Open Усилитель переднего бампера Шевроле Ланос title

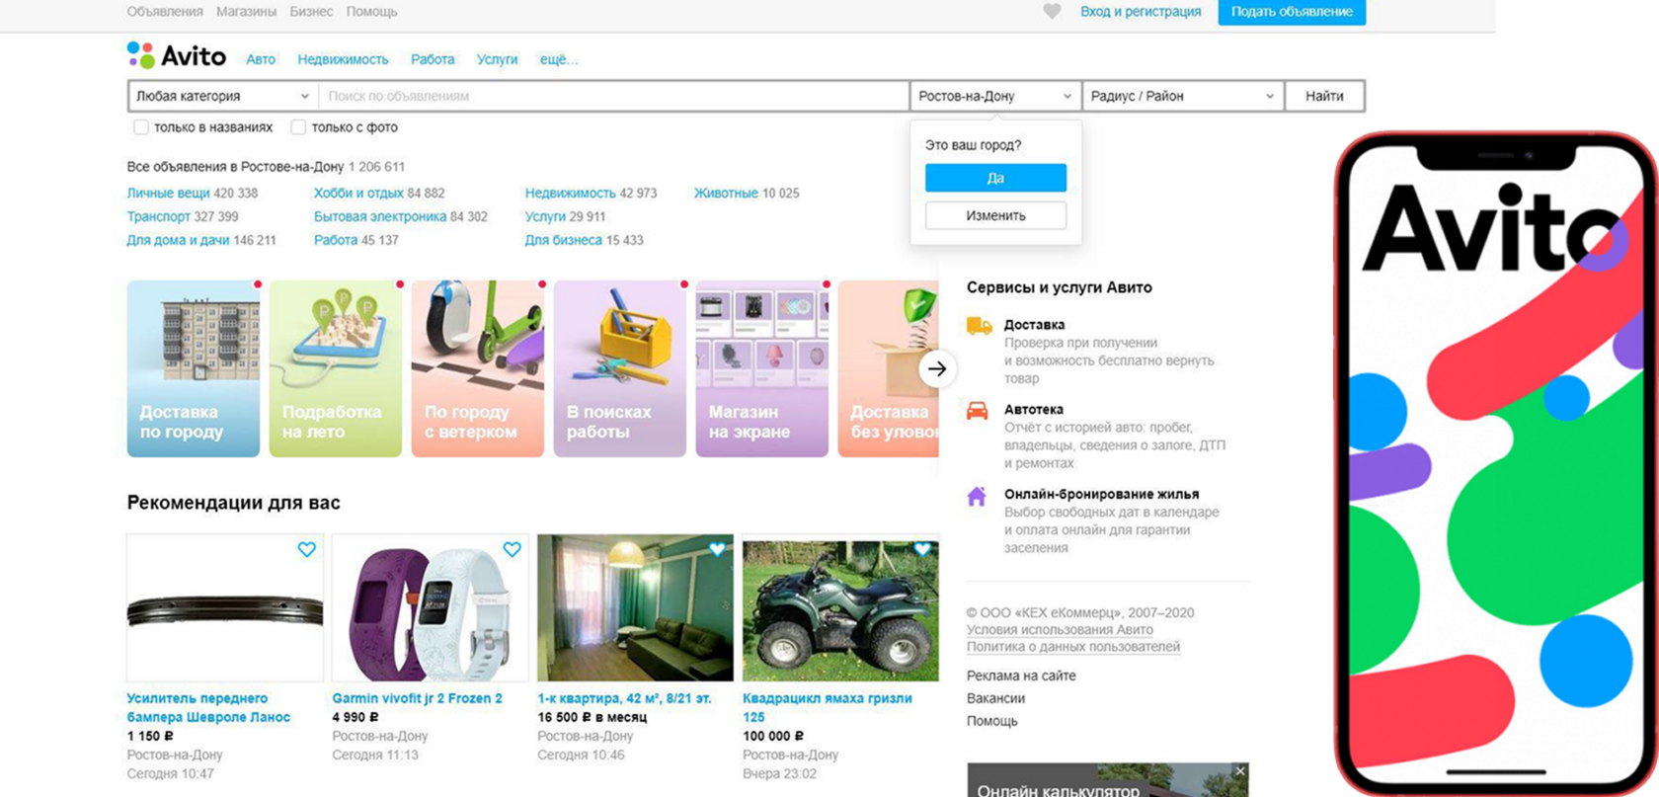208,708
